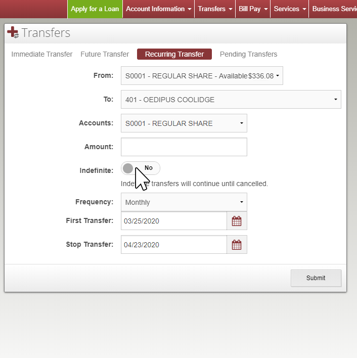Viewport: 357px width, 358px height.
Task: Expand the Bill Pay menu
Action: point(253,9)
